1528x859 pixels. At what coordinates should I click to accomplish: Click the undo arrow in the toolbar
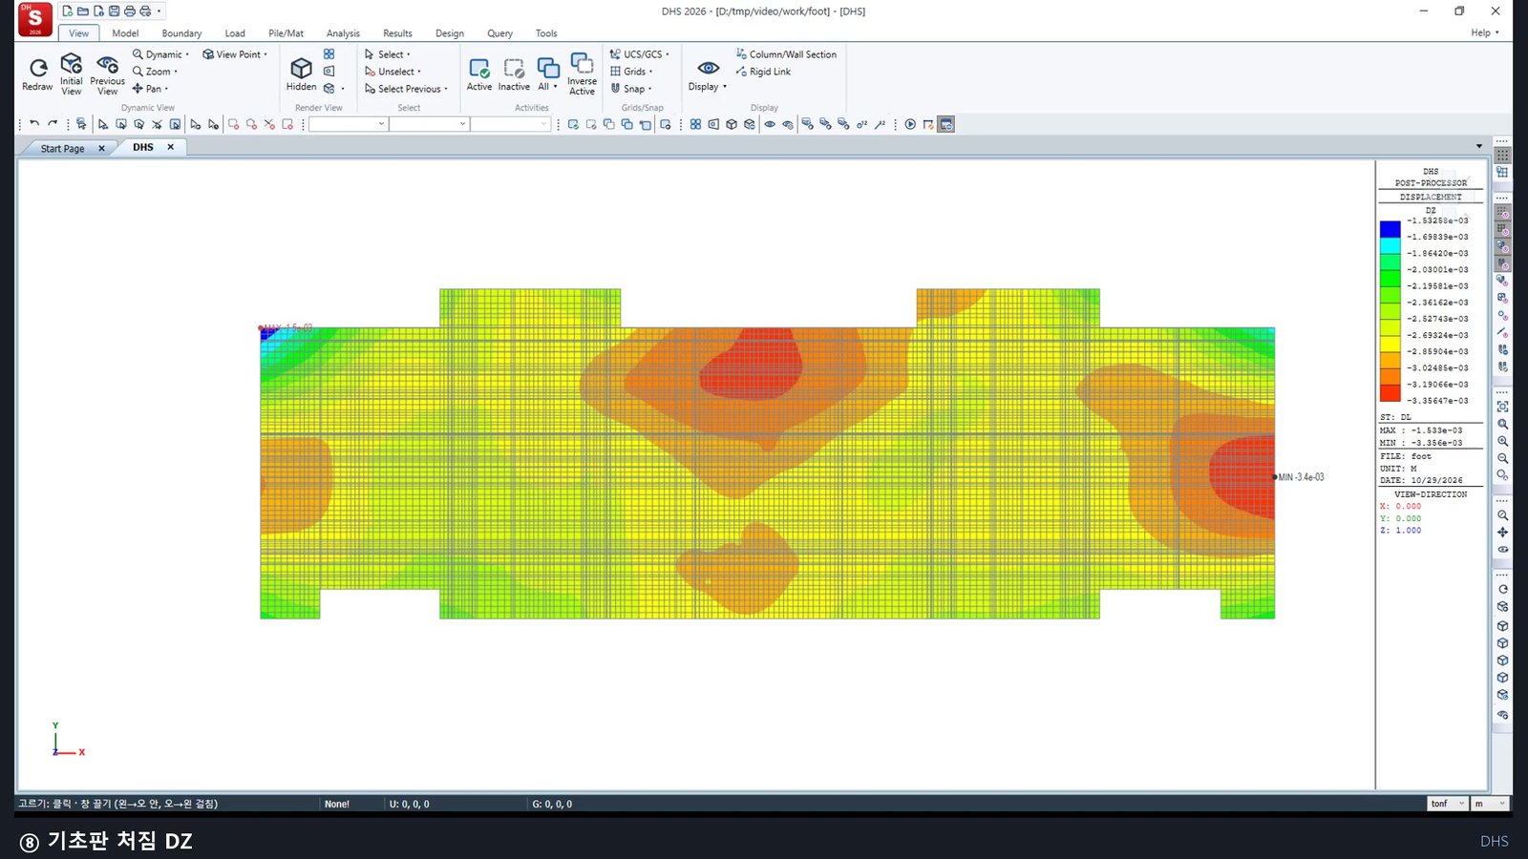pos(34,124)
